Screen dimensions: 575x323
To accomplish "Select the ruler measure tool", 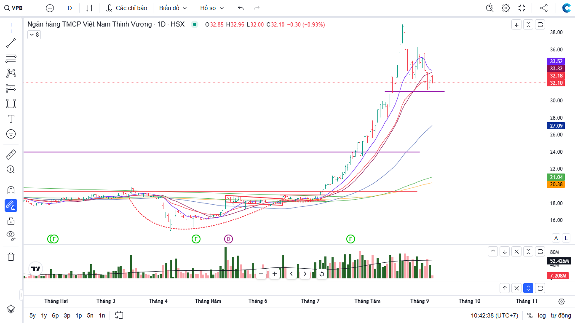I will [x=11, y=155].
